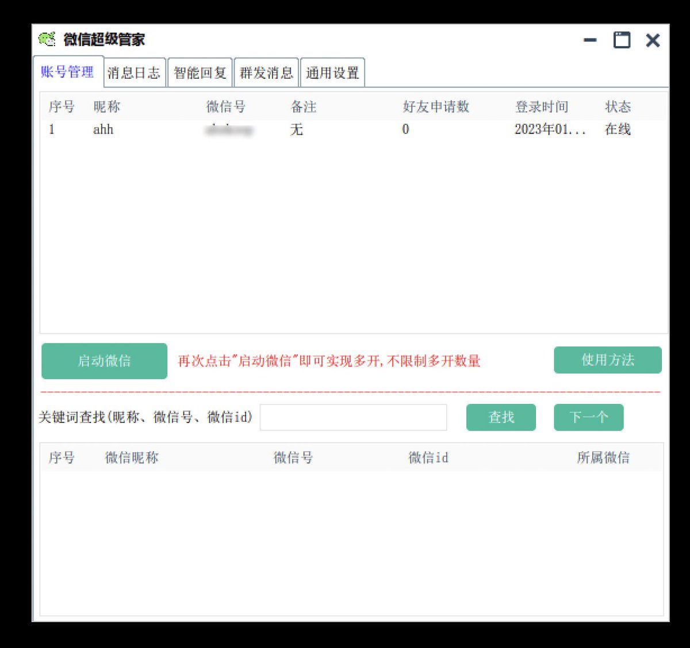Click the 下一个 button

tap(589, 417)
